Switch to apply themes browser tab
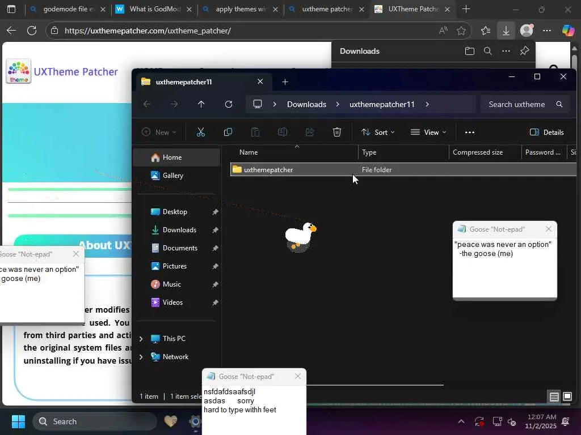 click(x=240, y=9)
